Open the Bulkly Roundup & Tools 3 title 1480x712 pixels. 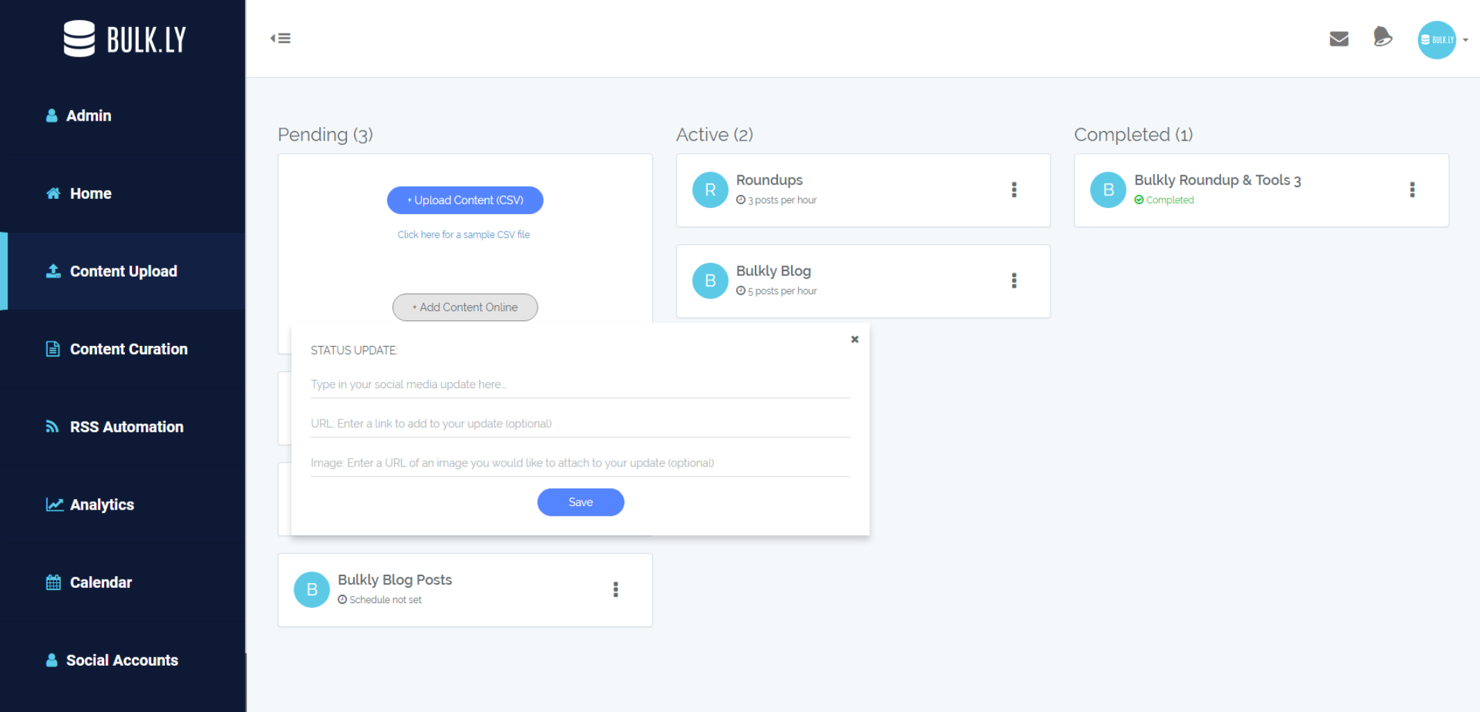(x=1218, y=180)
